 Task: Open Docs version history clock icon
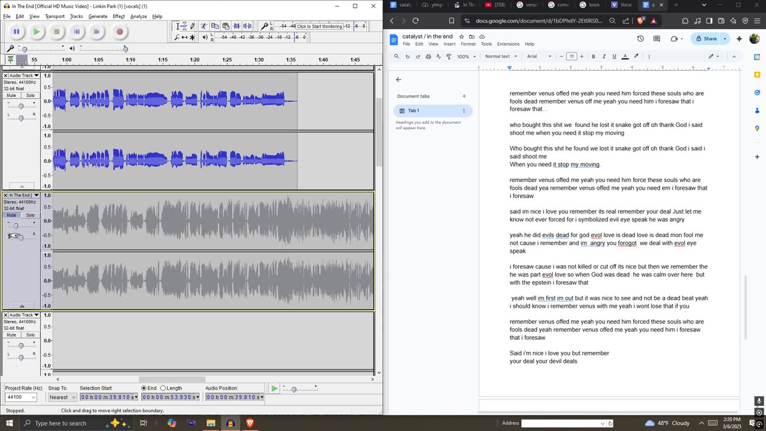tap(640, 39)
